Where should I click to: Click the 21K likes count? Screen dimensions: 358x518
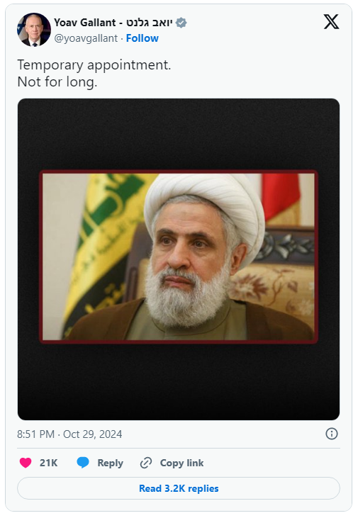point(49,463)
